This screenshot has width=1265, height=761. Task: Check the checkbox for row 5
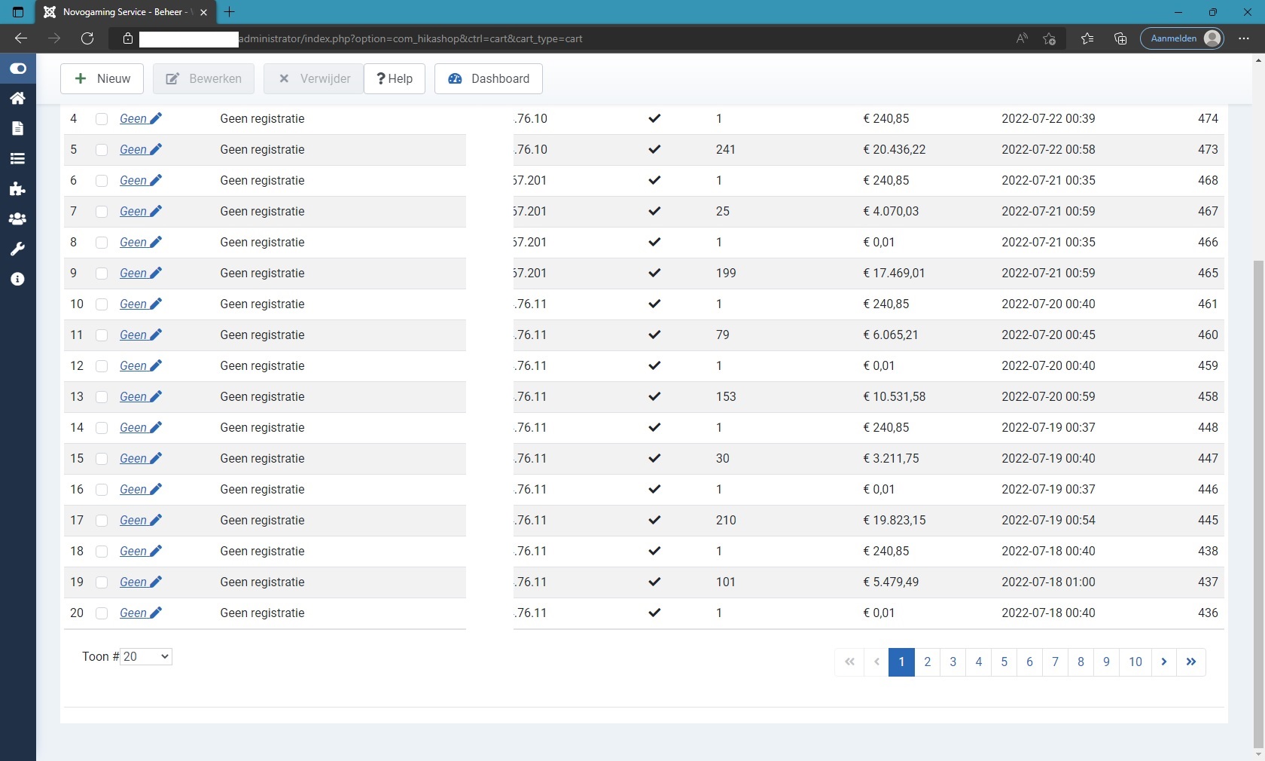(x=102, y=150)
